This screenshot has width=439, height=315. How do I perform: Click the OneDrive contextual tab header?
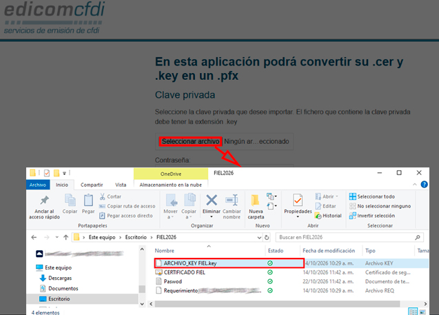(171, 174)
